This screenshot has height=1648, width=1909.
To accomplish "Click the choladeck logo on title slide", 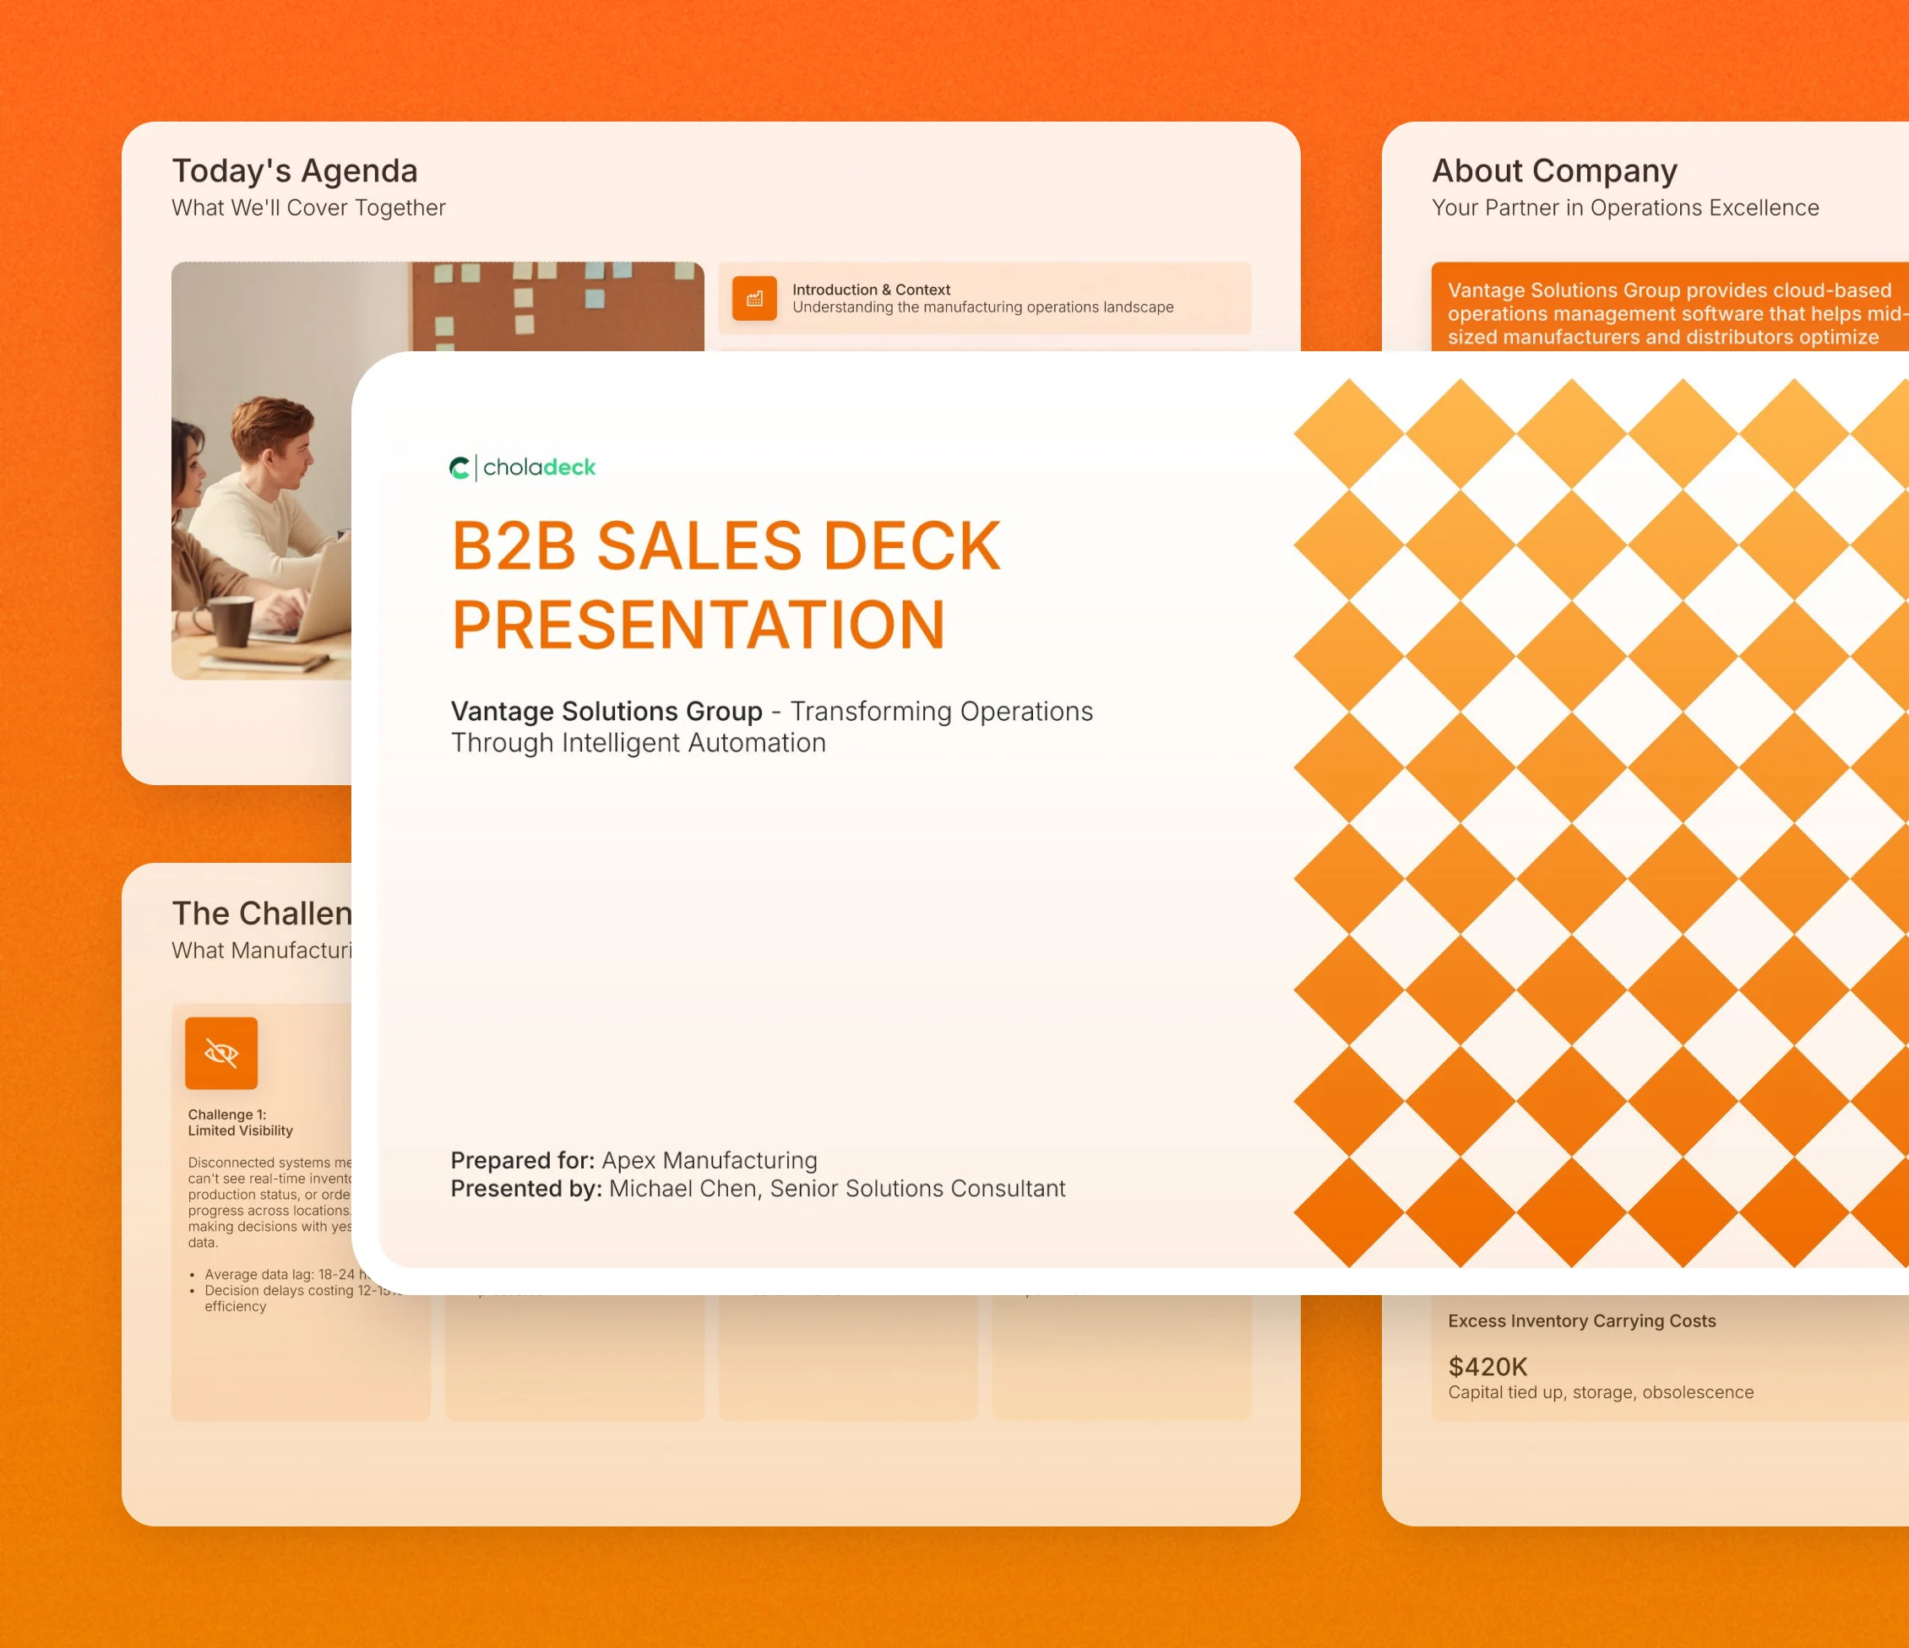I will tap(522, 468).
